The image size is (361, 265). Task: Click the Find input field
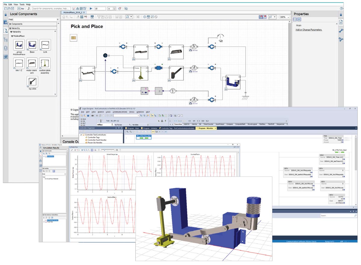36,20
